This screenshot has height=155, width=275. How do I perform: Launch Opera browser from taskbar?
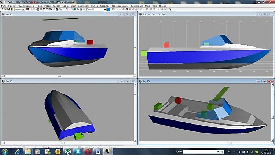click(x=88, y=151)
